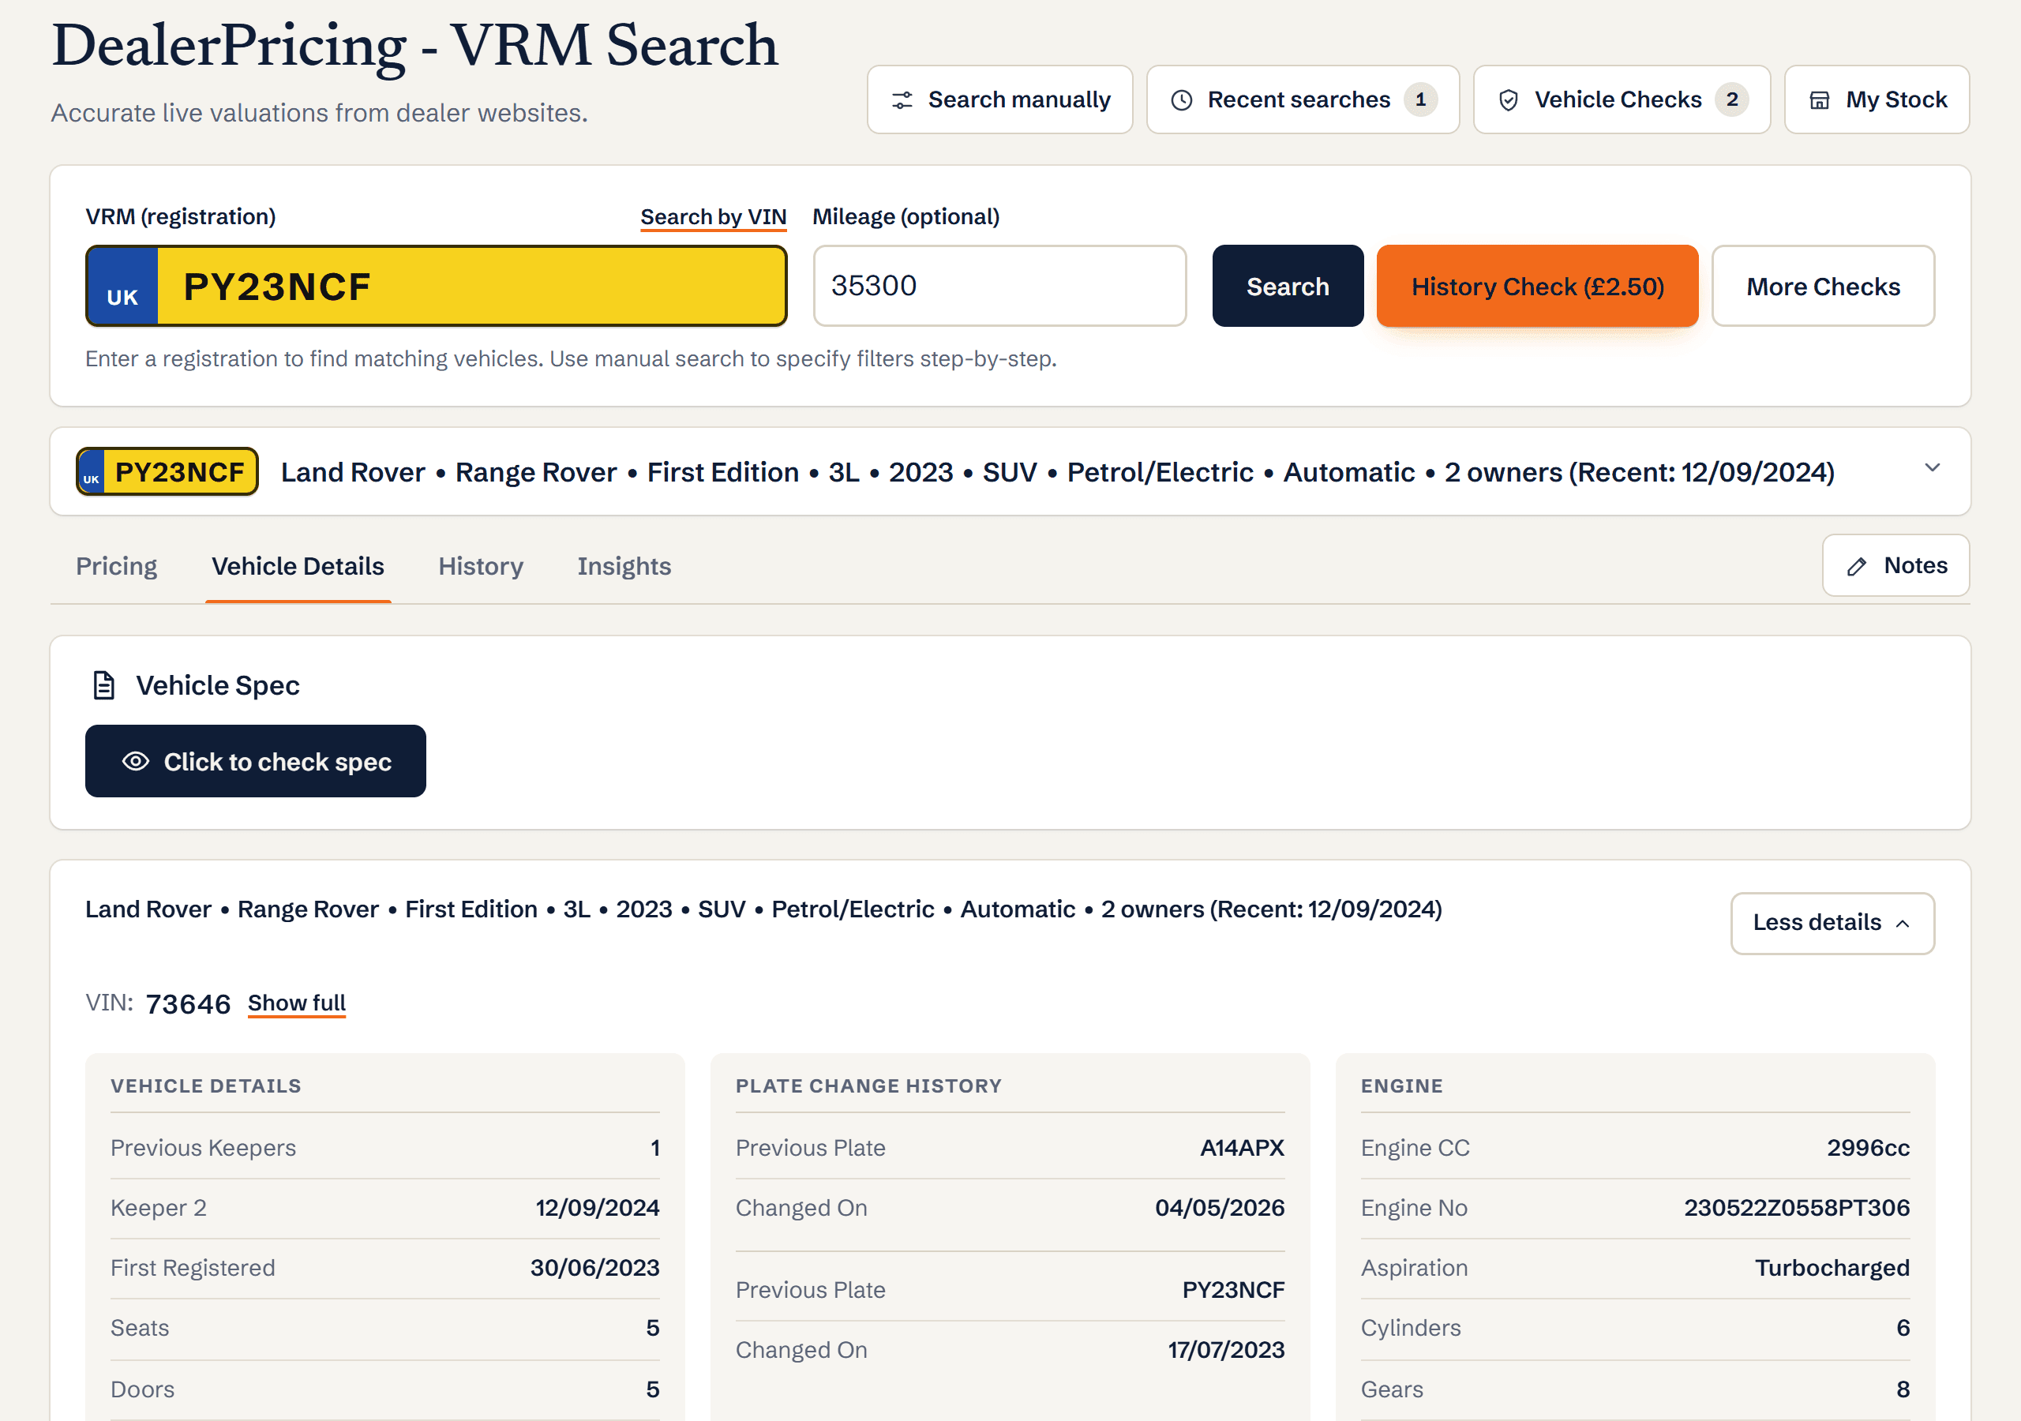Click the sliders icon beside Search manually

[902, 100]
